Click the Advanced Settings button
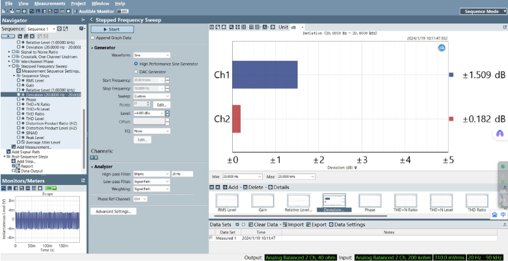Screen dimensions: 508x261 (113, 211)
